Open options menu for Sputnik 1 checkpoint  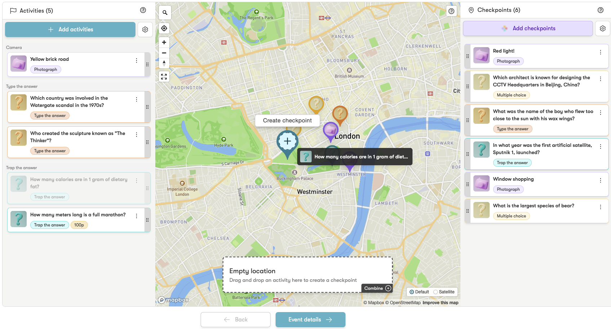click(x=601, y=147)
